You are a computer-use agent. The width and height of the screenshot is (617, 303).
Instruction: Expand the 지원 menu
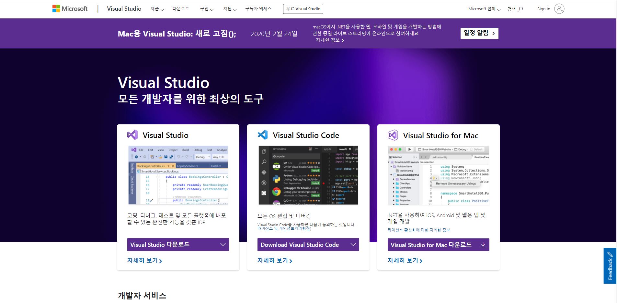coord(230,9)
